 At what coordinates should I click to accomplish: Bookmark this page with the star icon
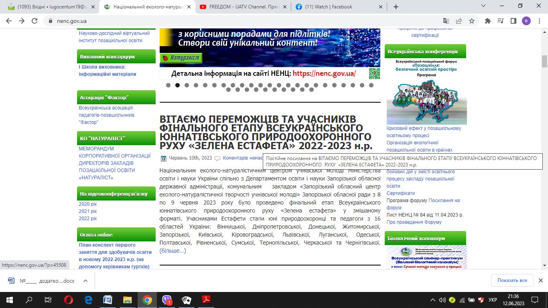tap(472, 21)
